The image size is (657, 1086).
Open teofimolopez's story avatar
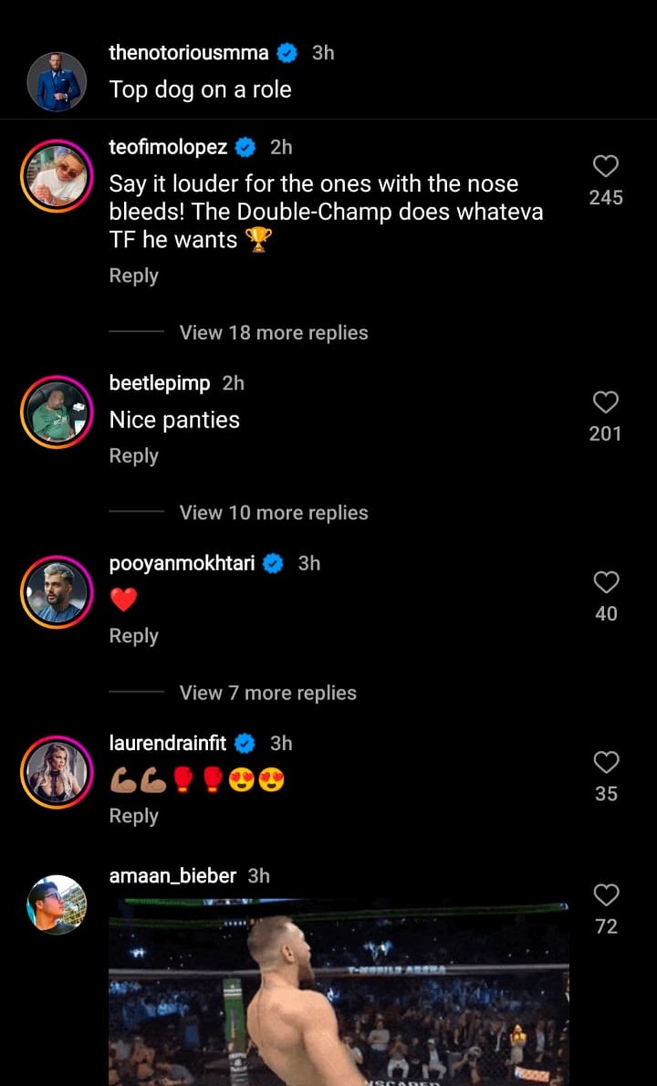57,174
